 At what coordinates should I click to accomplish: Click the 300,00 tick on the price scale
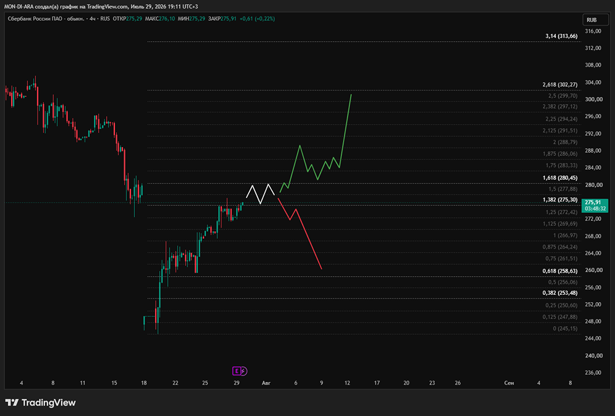click(593, 99)
